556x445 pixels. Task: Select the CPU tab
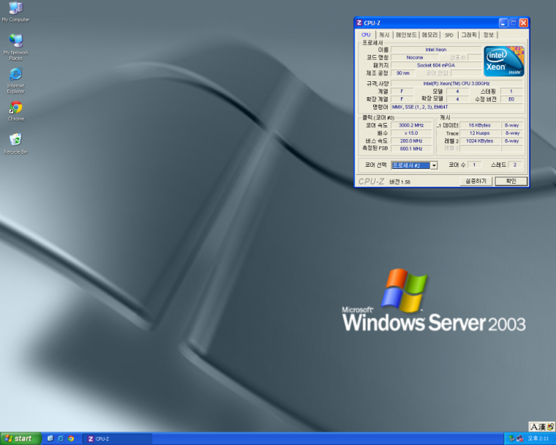pyautogui.click(x=366, y=35)
